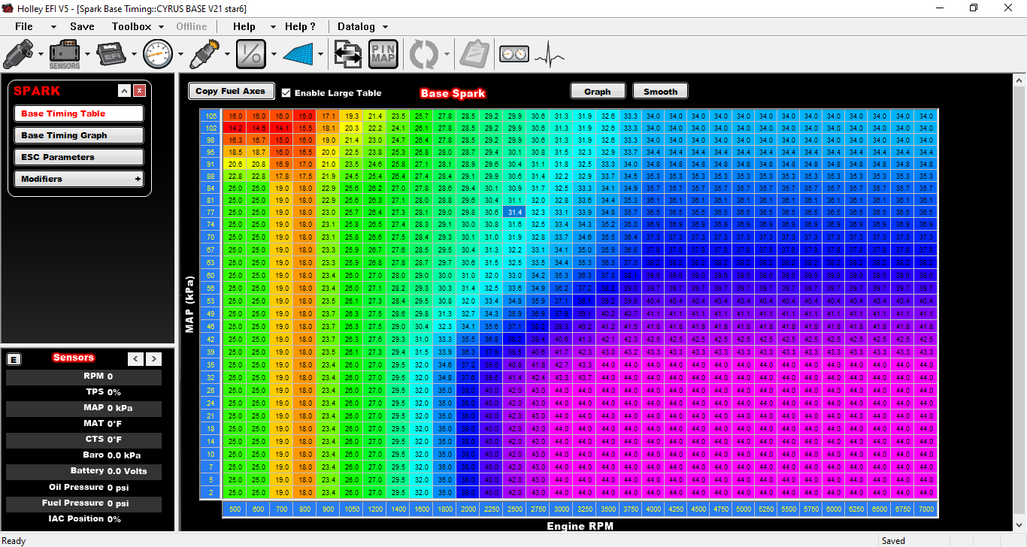This screenshot has width=1027, height=547.
Task: Open the dropdown arrow next to File
Action: click(53, 27)
